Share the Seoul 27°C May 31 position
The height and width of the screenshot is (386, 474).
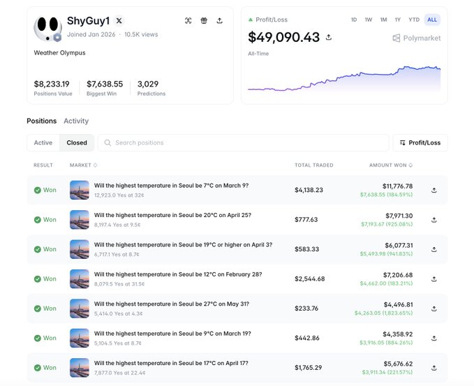coord(434,309)
